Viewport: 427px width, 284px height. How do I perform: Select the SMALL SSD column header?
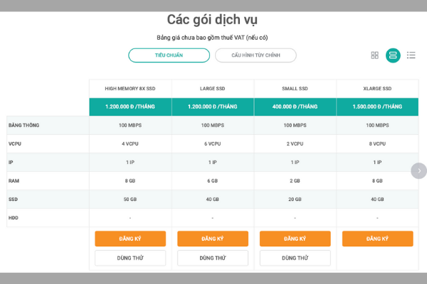click(x=295, y=89)
